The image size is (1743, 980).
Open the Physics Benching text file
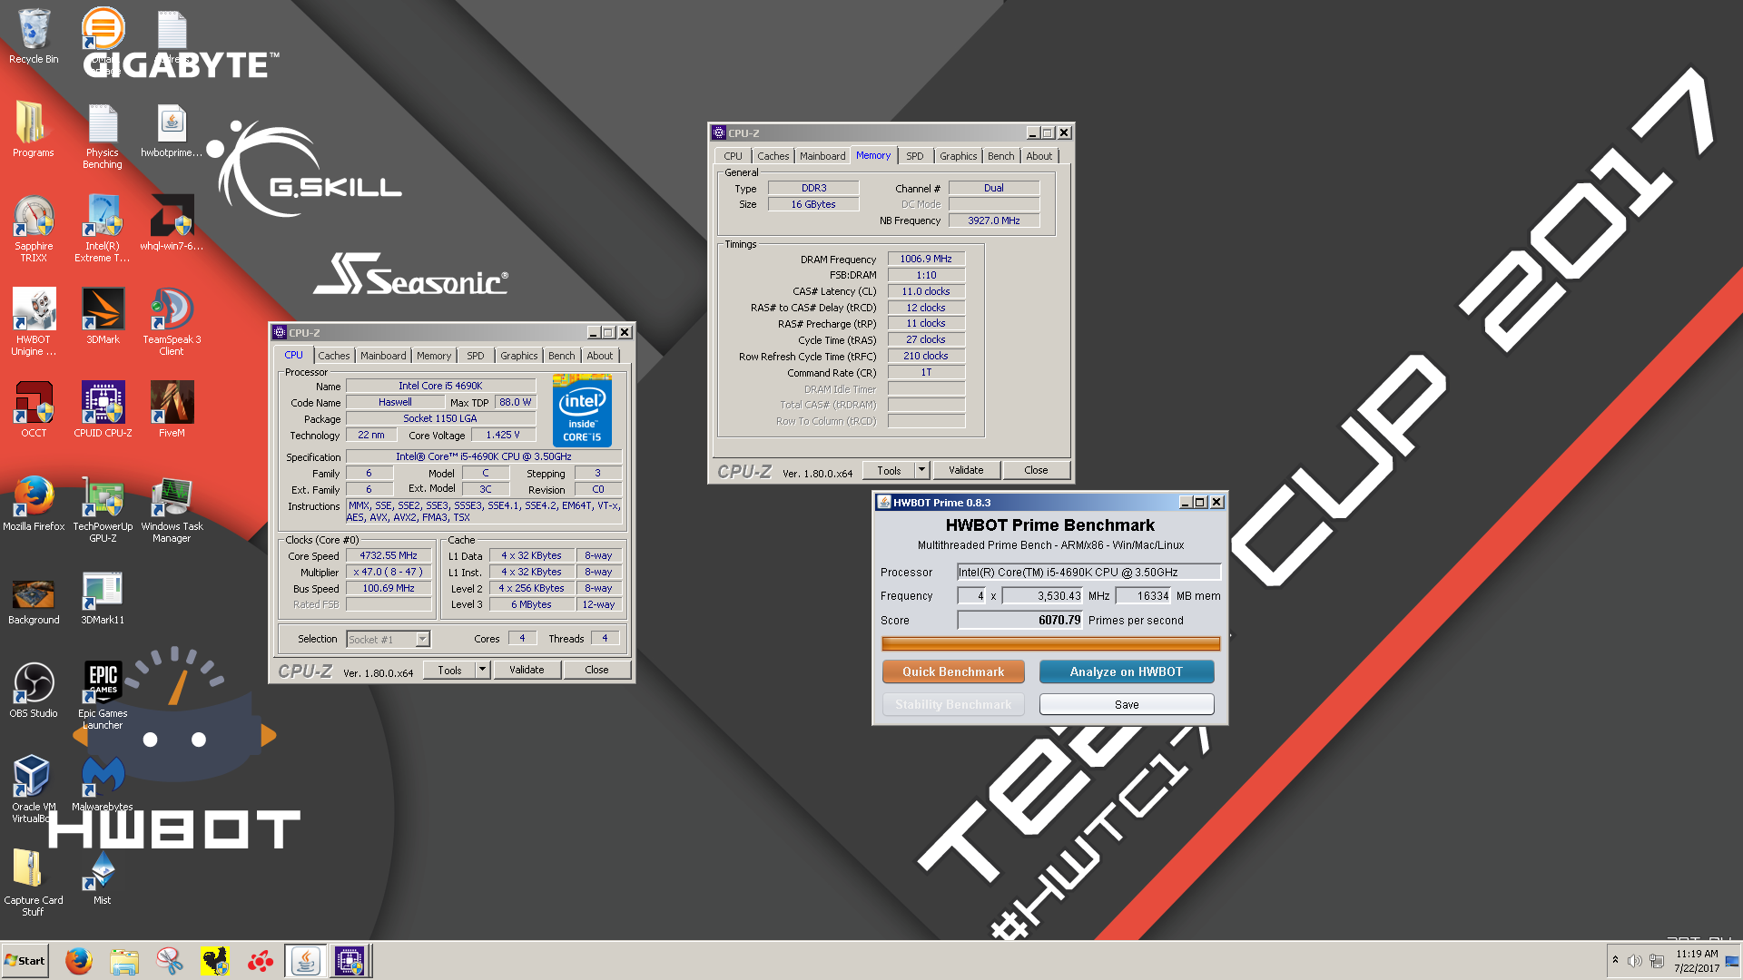(103, 136)
